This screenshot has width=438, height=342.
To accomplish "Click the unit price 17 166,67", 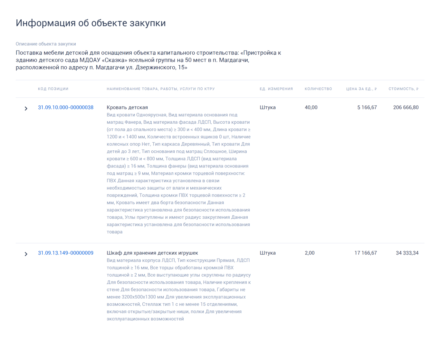I will [x=366, y=253].
